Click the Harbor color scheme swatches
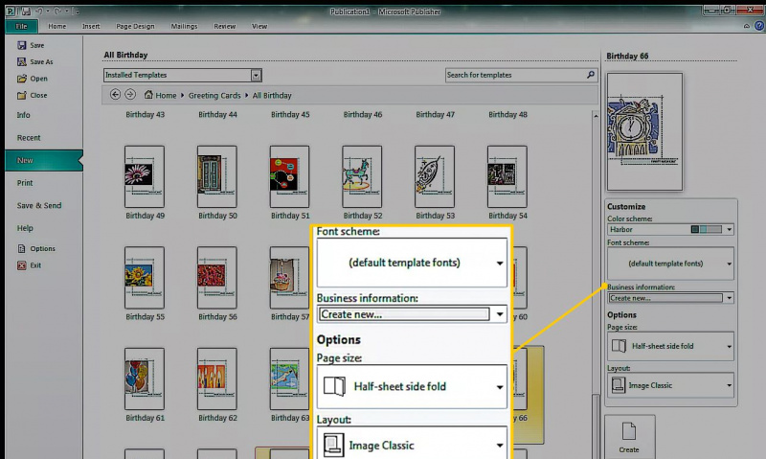The height and width of the screenshot is (459, 766). click(707, 229)
